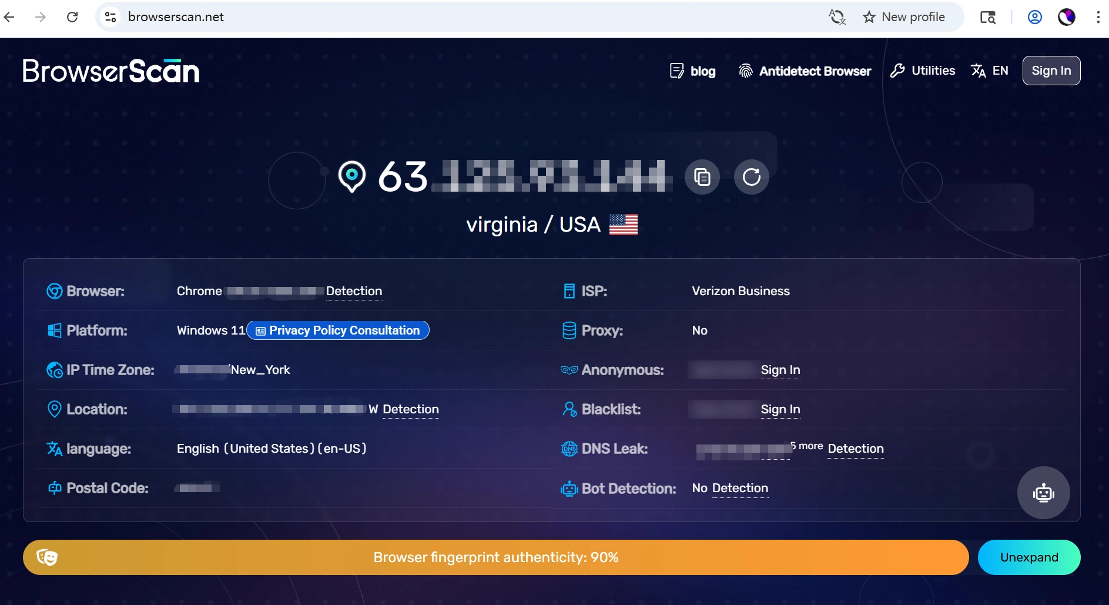Click the 'virginia / USA' location text
Viewport: 1109px width, 605px height.
point(533,225)
